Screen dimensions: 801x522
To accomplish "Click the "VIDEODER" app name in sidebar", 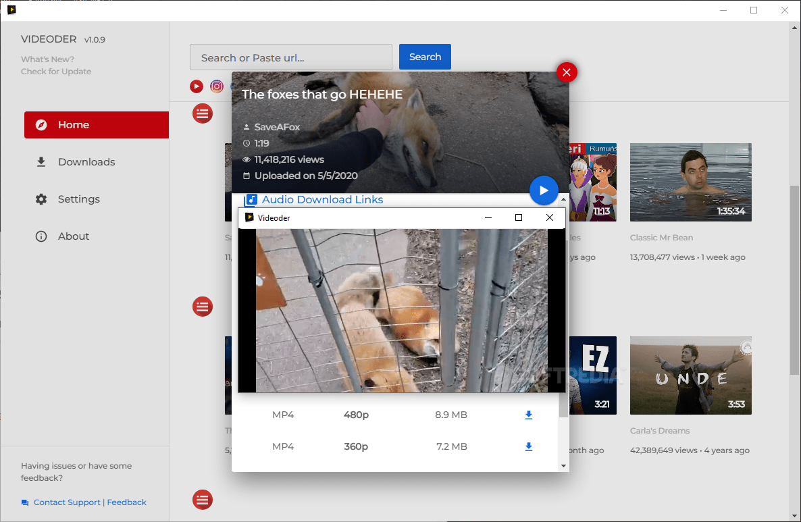I will 49,39.
